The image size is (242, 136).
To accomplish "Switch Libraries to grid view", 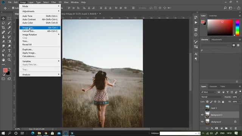I will [234, 45].
